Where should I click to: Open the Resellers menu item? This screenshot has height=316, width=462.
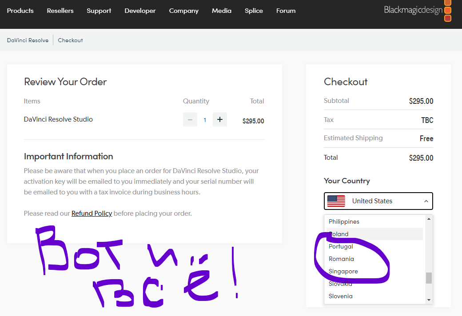pos(60,11)
